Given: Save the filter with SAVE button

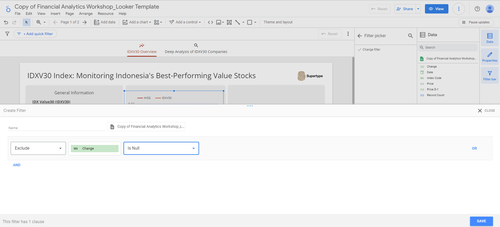Looking at the screenshot, I should point(482,221).
